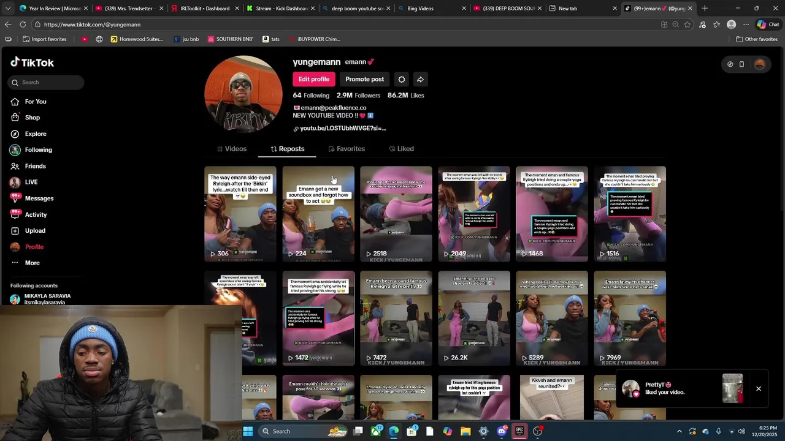Open the Windows Start menu
Viewport: 785px width, 441px height.
[x=248, y=431]
